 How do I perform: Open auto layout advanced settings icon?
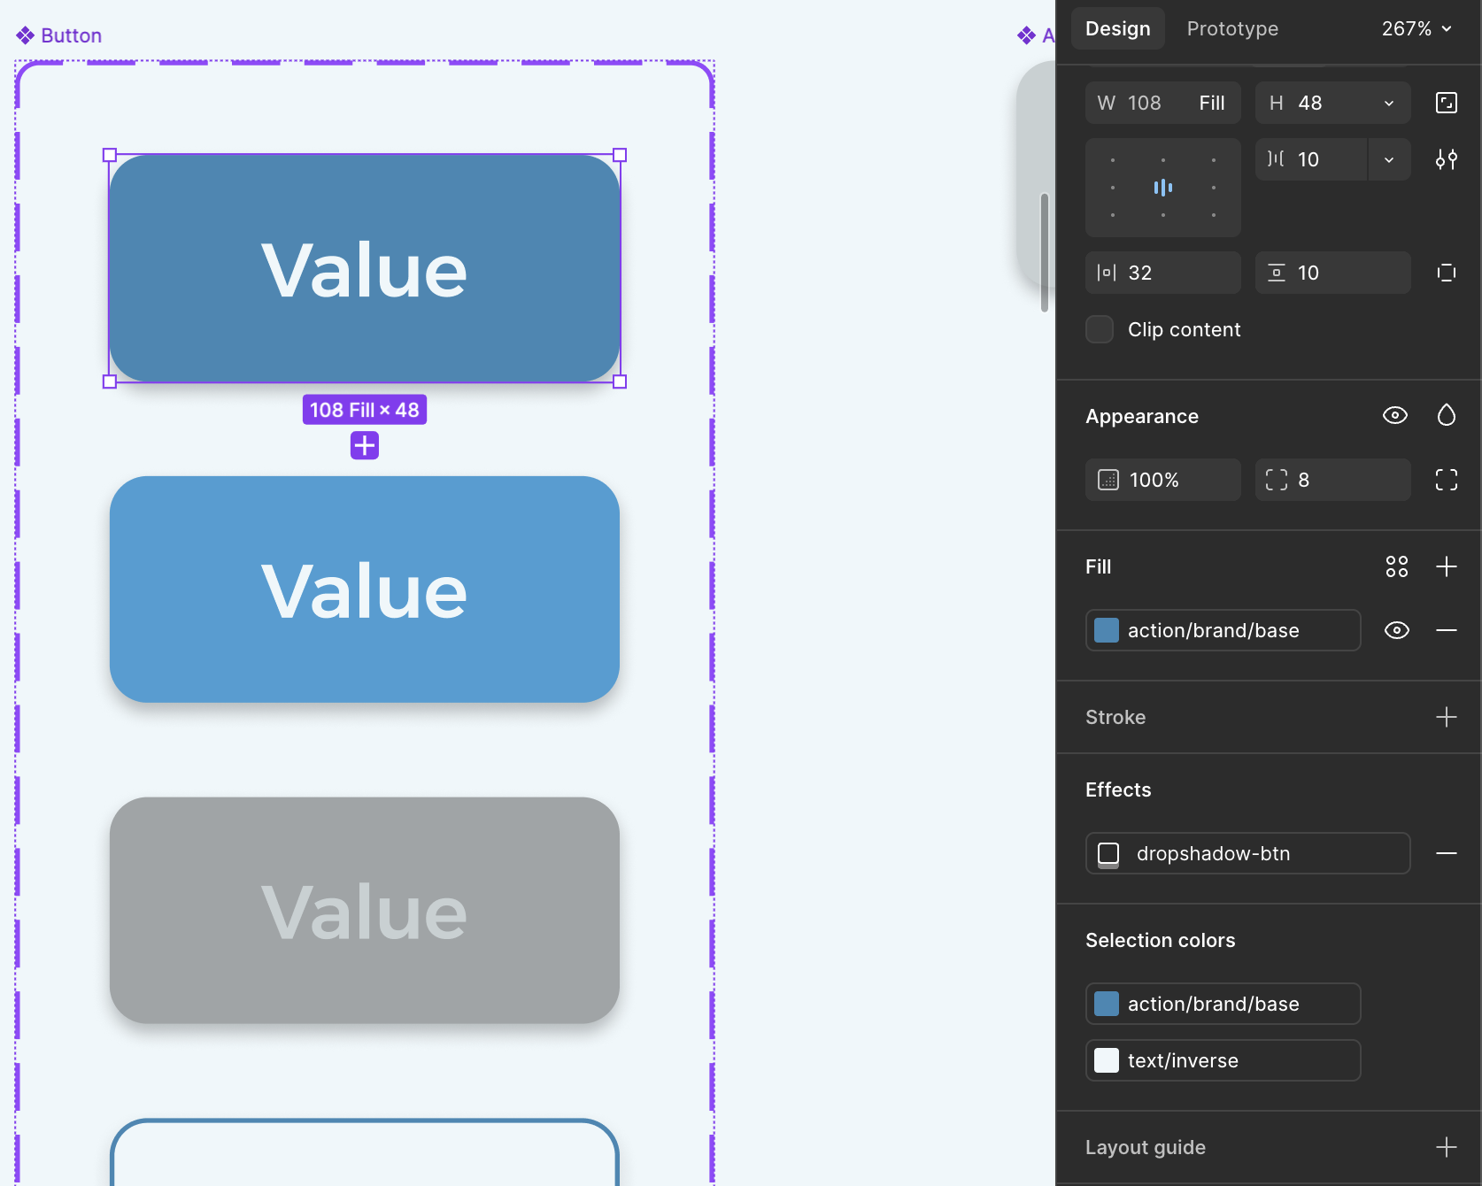pyautogui.click(x=1446, y=159)
